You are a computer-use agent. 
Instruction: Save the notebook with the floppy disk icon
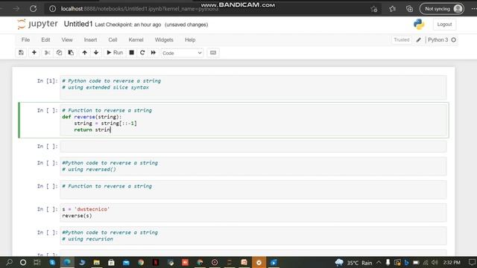(21, 53)
